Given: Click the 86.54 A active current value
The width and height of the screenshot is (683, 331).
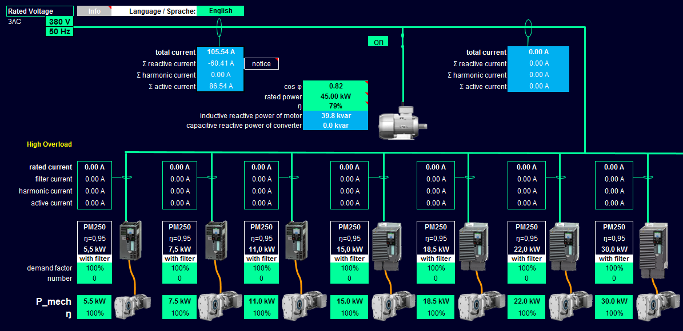Looking at the screenshot, I should (221, 86).
